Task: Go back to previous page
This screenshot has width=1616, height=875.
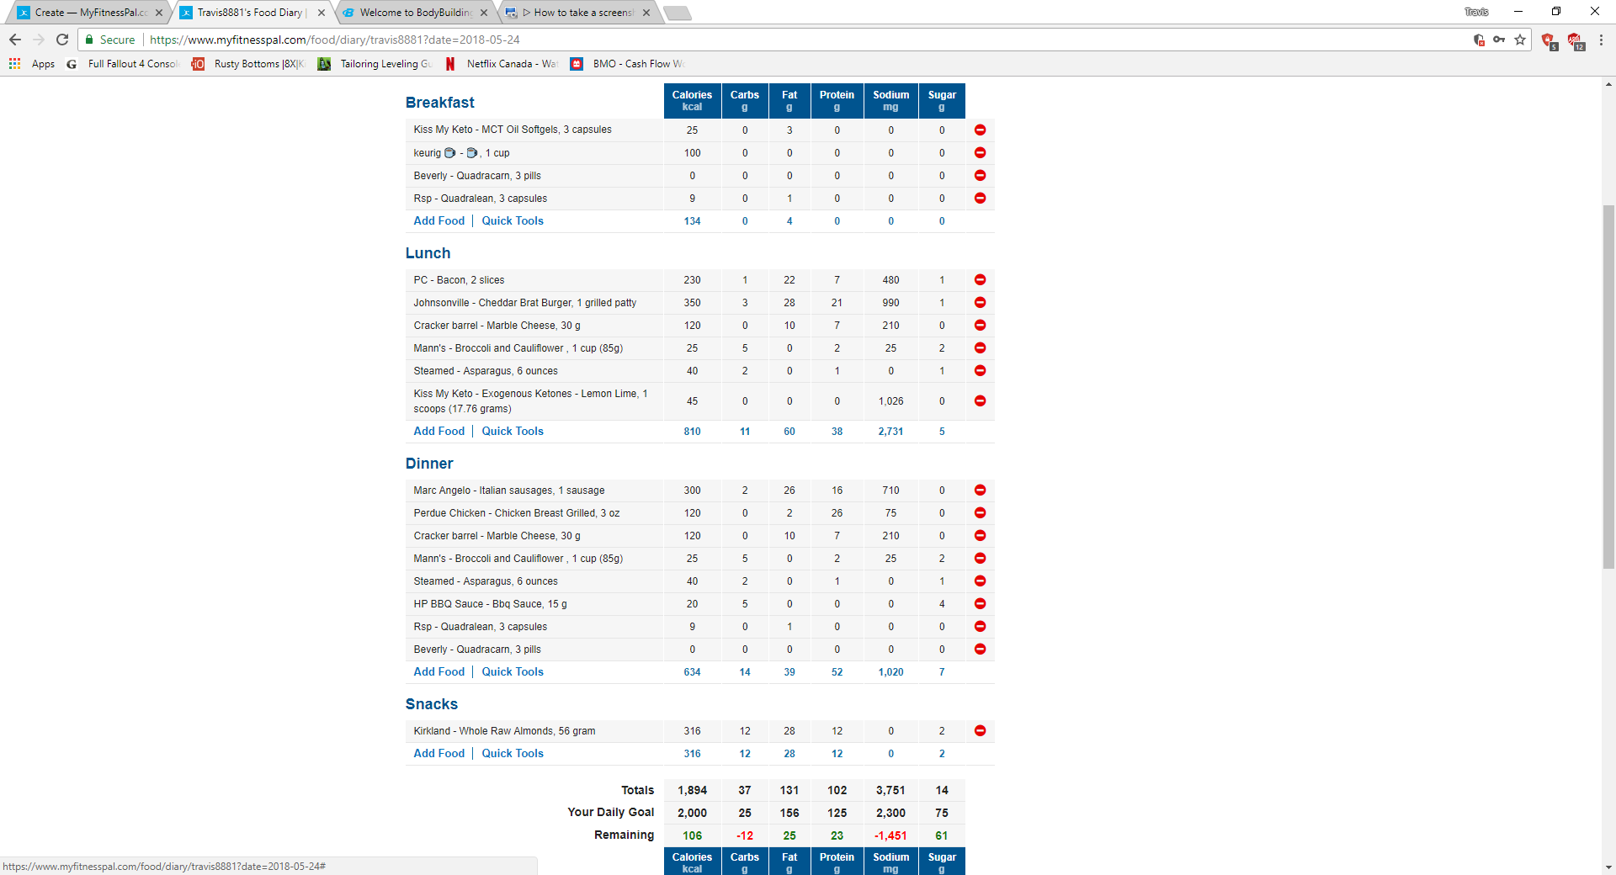Action: 15,40
